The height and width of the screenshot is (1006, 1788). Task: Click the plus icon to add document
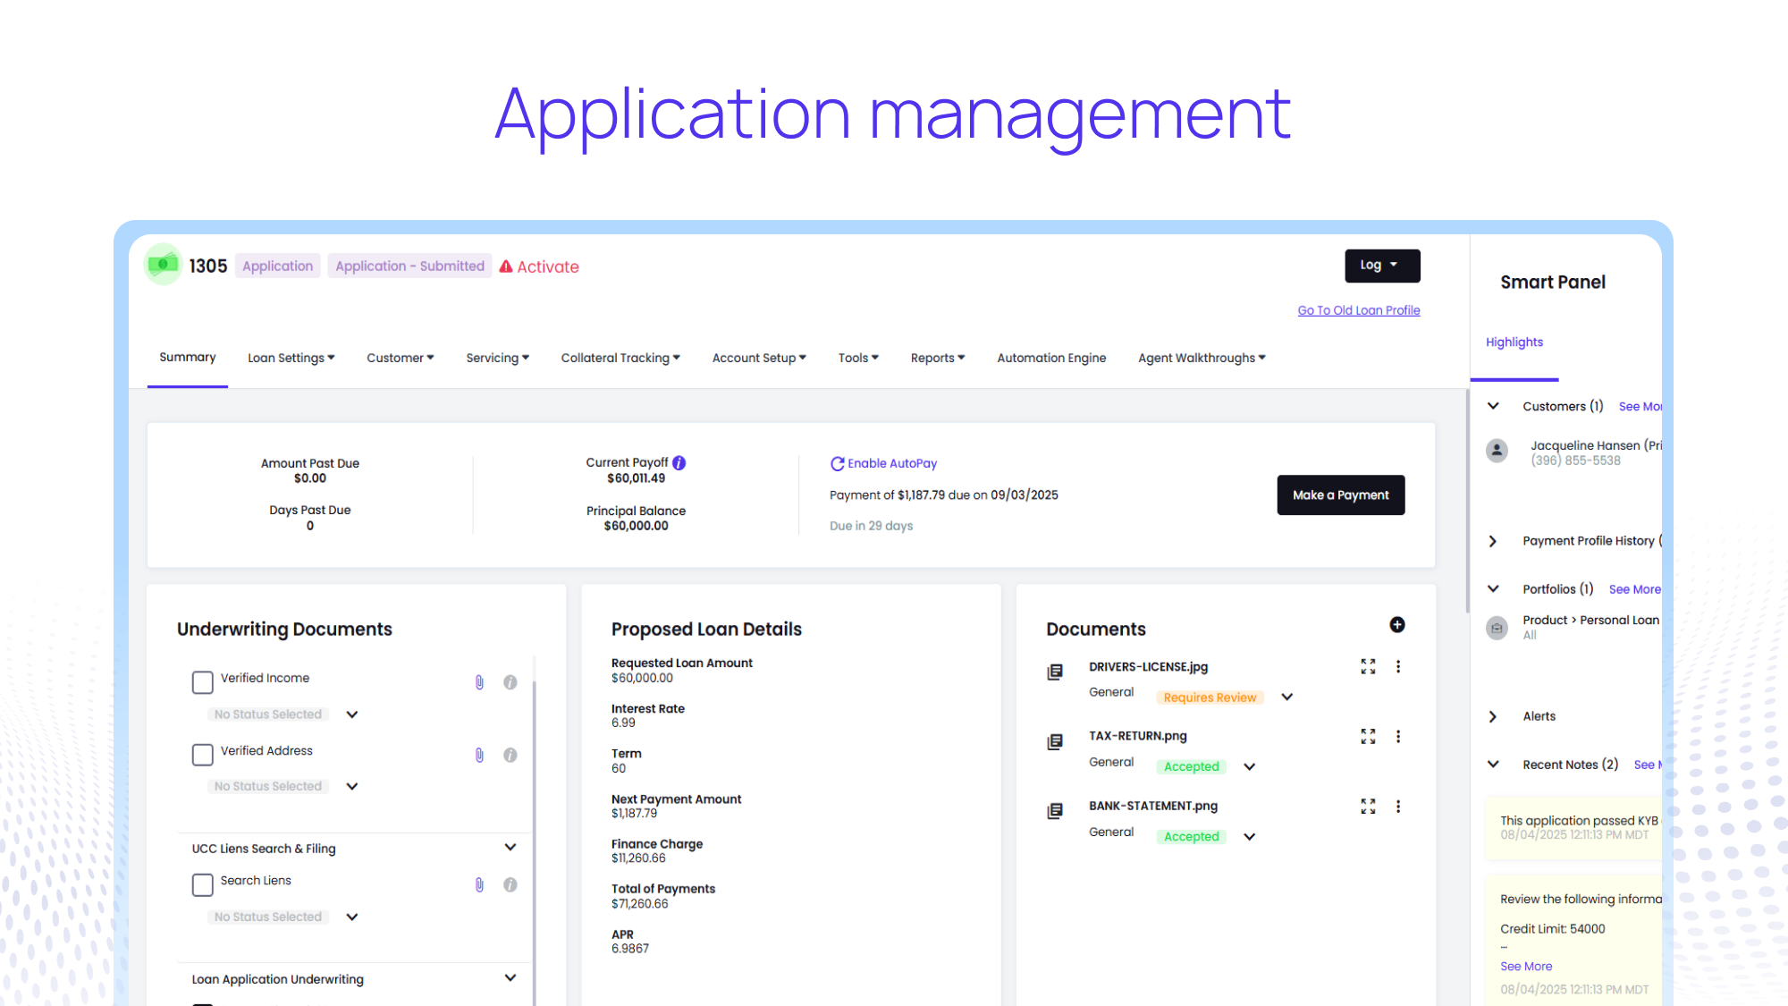pos(1396,625)
